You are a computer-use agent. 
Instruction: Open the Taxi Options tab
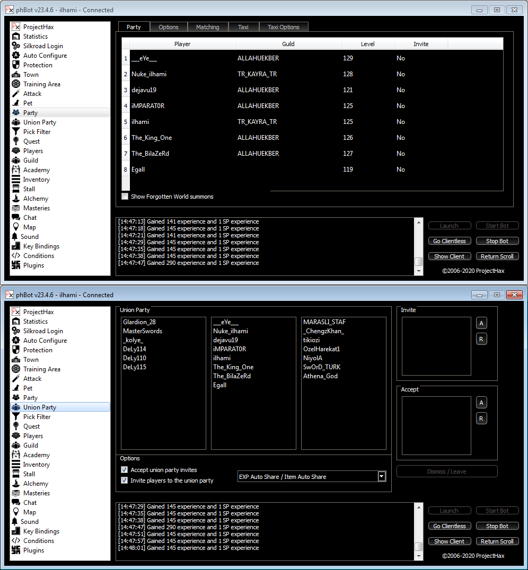283,27
